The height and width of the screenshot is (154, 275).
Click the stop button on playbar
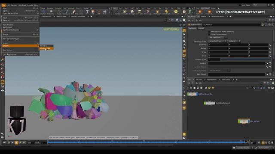16,143
